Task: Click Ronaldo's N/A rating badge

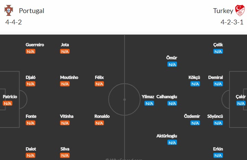Action: (x=99, y=123)
